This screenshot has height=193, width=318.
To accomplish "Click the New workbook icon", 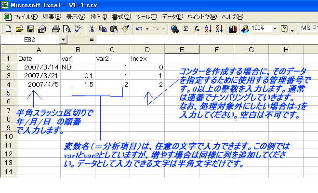I will point(8,29).
